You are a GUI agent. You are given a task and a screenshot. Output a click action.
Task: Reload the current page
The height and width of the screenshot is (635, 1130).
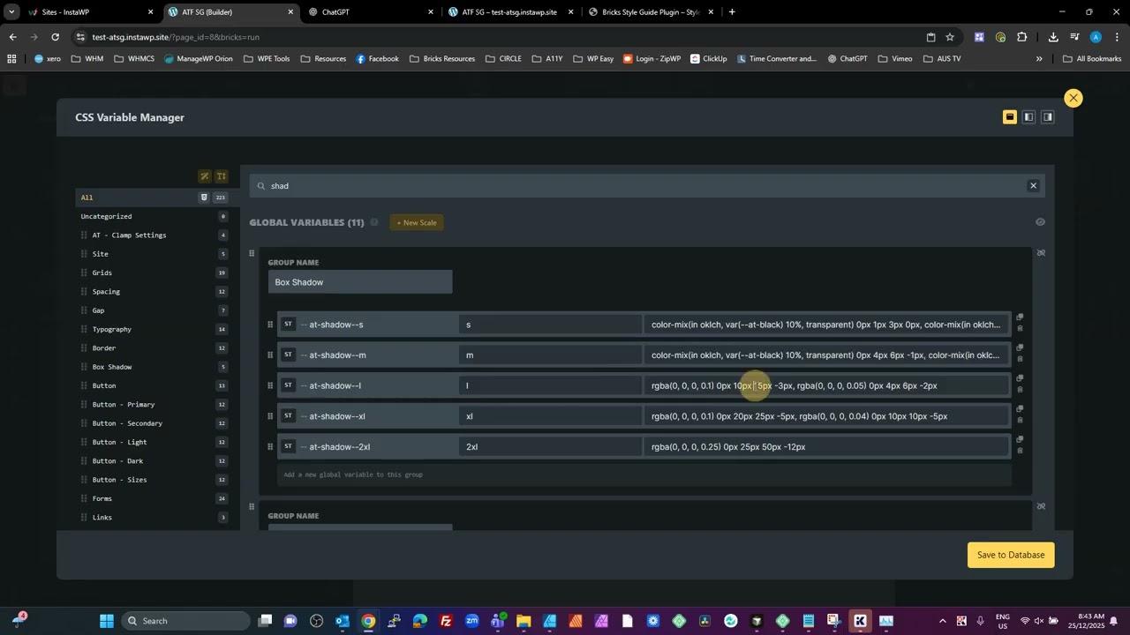pyautogui.click(x=55, y=37)
